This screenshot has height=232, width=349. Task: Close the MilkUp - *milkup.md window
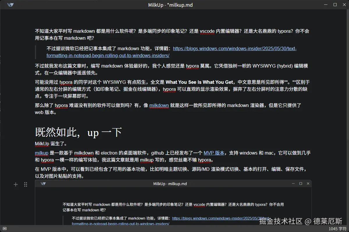(344, 5)
